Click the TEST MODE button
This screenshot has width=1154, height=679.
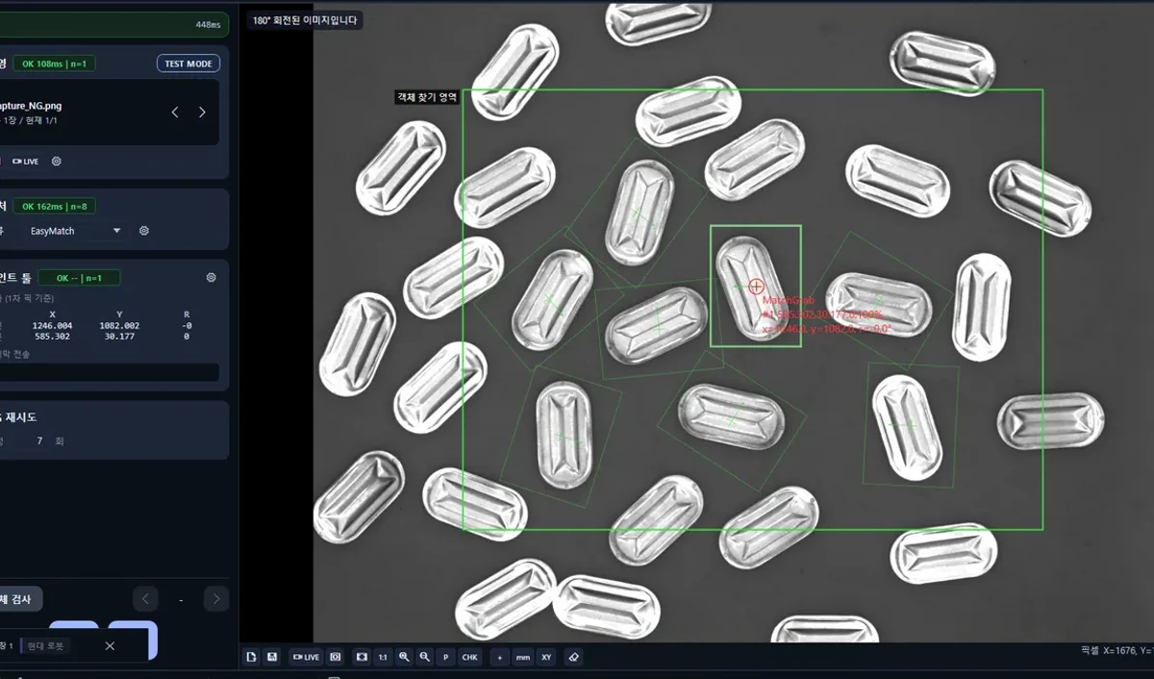pos(188,63)
